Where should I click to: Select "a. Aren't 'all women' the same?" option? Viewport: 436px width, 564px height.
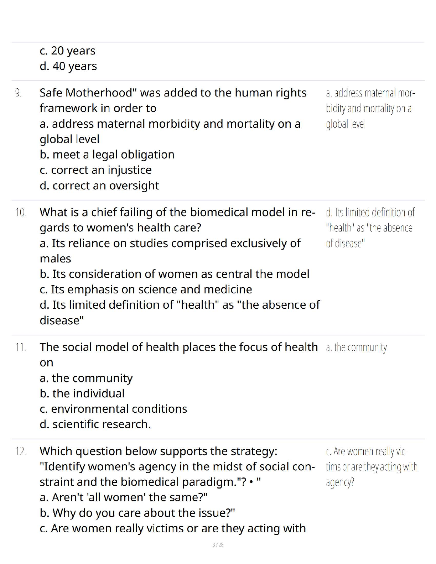pyautogui.click(x=124, y=497)
